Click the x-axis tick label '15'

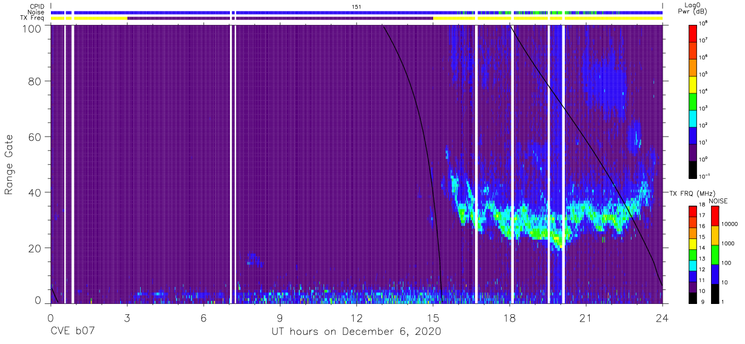[x=433, y=317]
